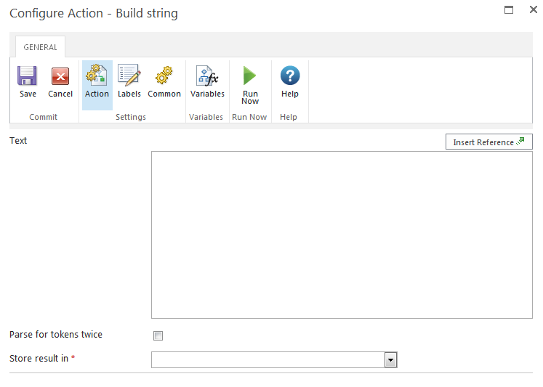
Task: Enable Parse for tokens twice checkbox
Action: pyautogui.click(x=158, y=335)
